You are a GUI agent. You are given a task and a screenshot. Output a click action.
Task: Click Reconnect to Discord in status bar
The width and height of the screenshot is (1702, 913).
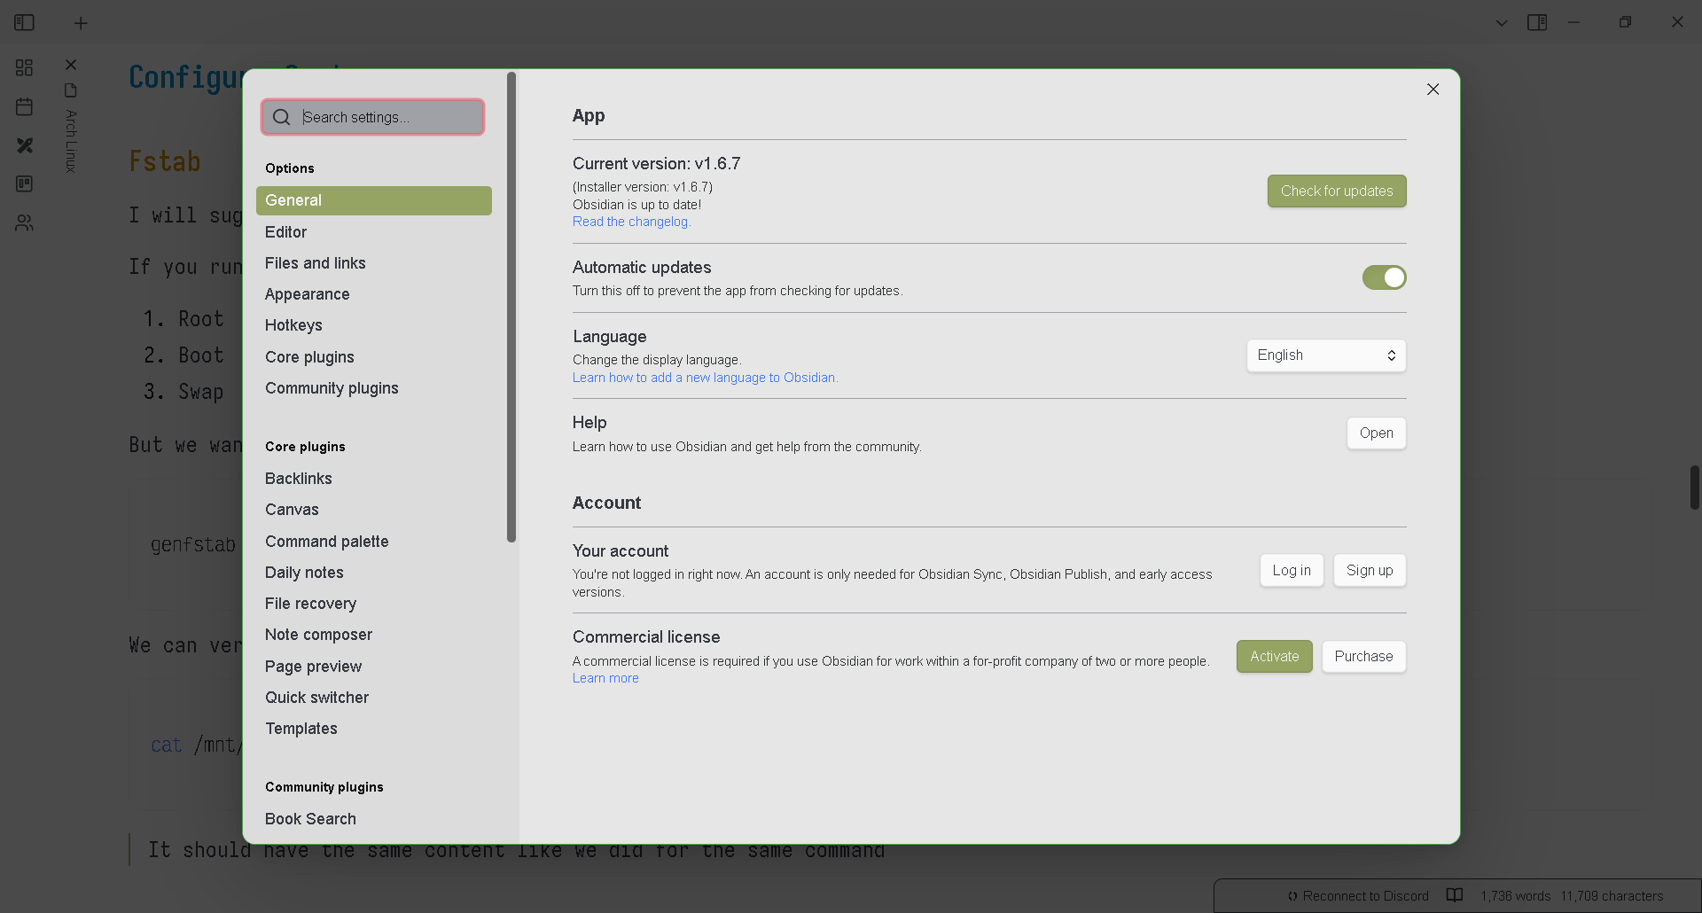[x=1358, y=896]
